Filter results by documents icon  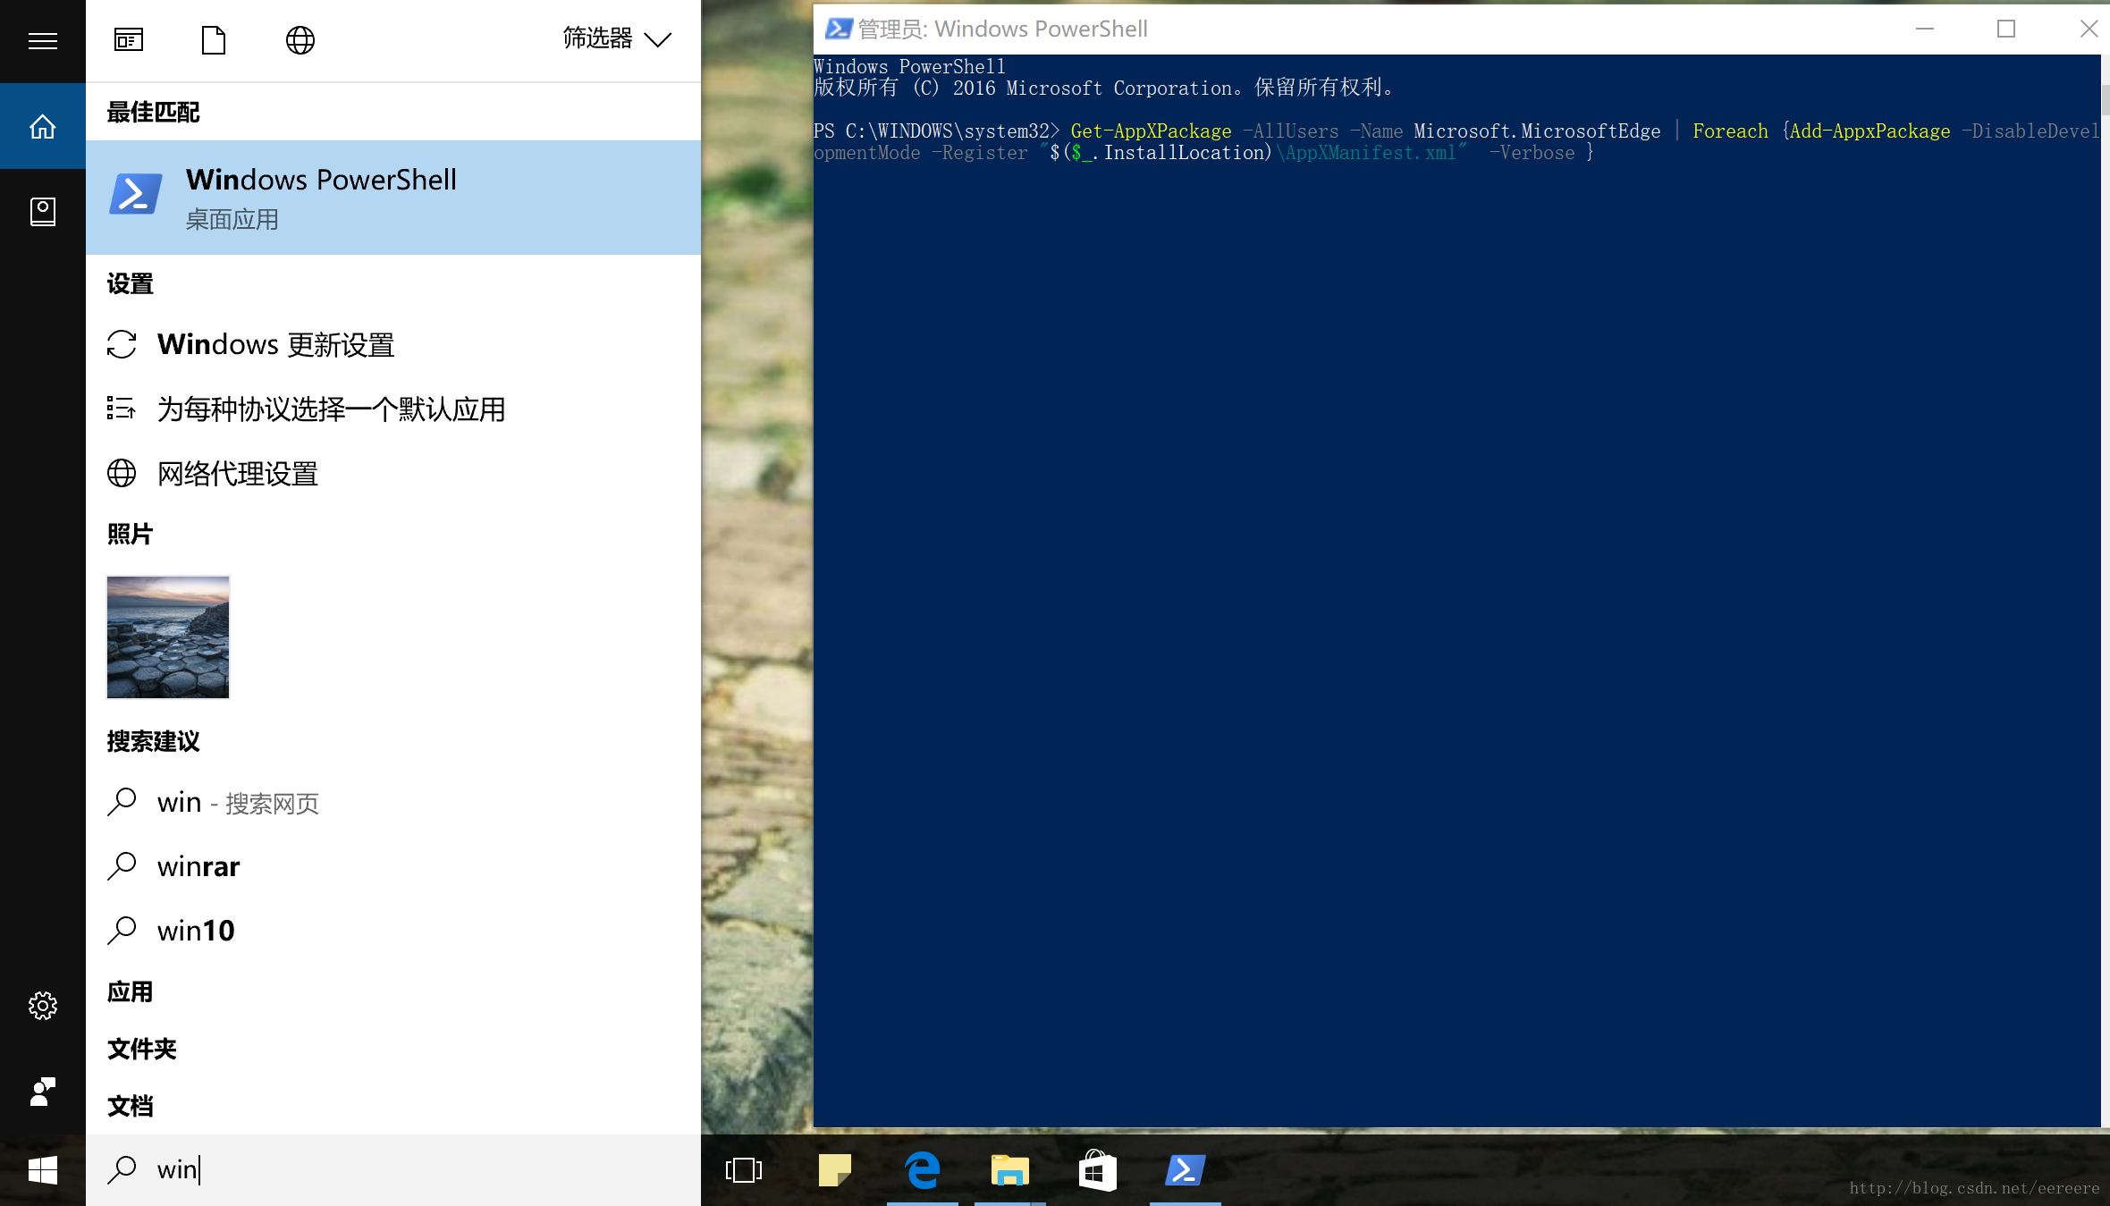214,40
